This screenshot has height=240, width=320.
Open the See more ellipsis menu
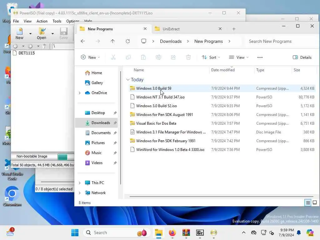(x=260, y=57)
